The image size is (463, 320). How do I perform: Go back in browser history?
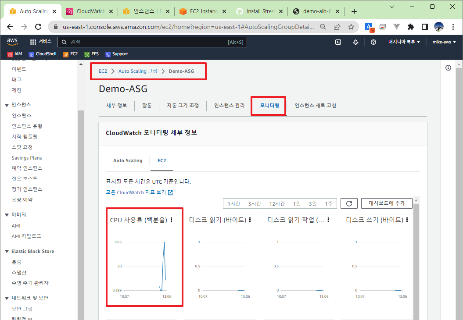[10, 27]
